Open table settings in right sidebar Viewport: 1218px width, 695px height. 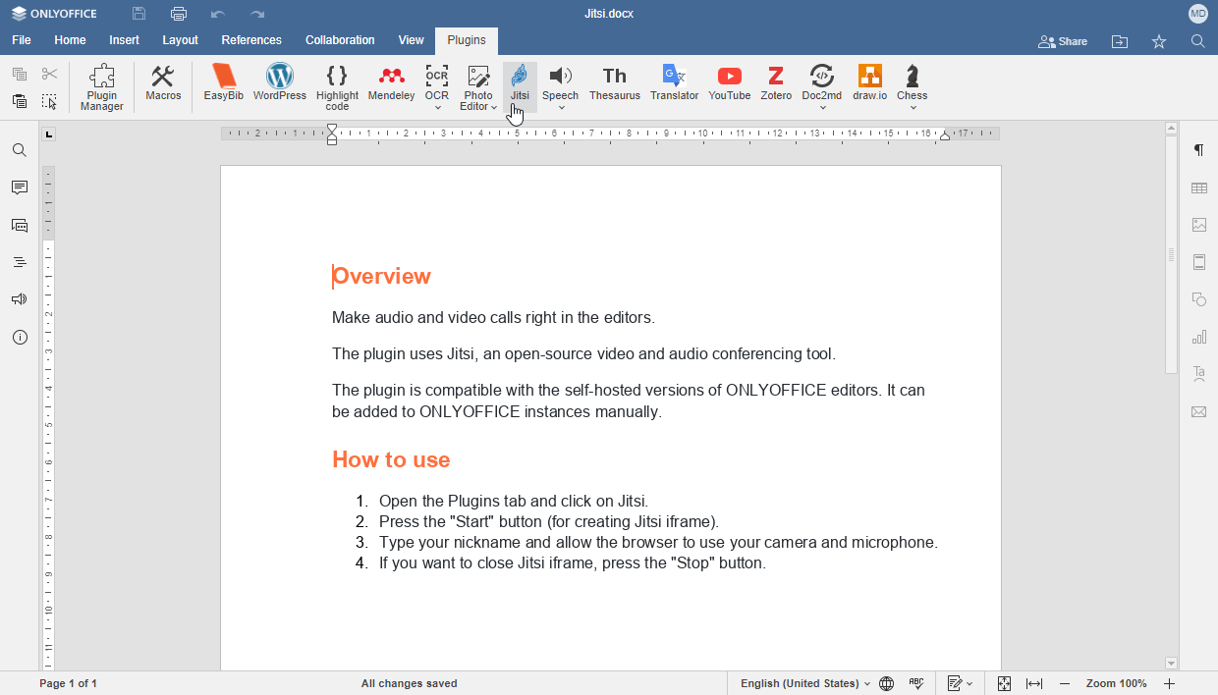(1199, 187)
